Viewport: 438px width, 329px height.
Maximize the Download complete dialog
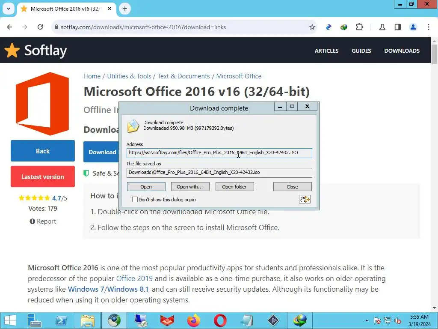[292, 106]
